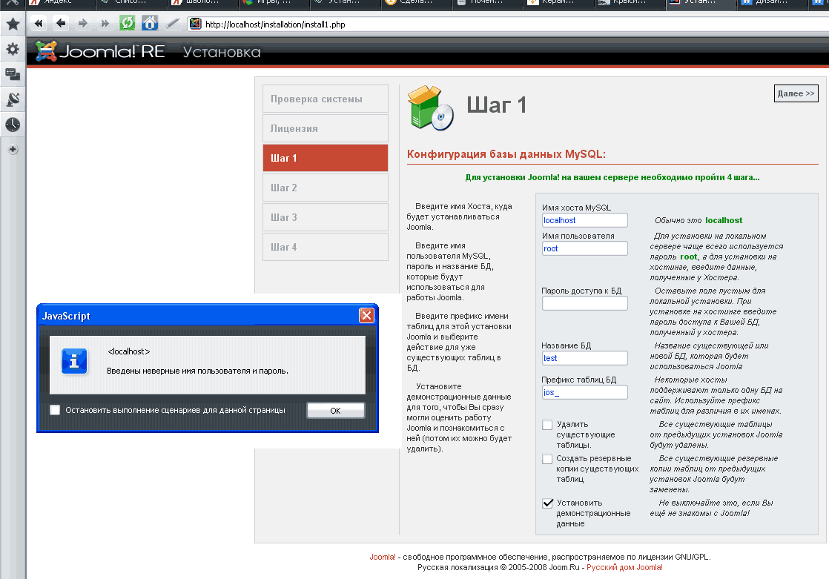
Task: Click the 'Установка' header text
Action: tap(222, 52)
